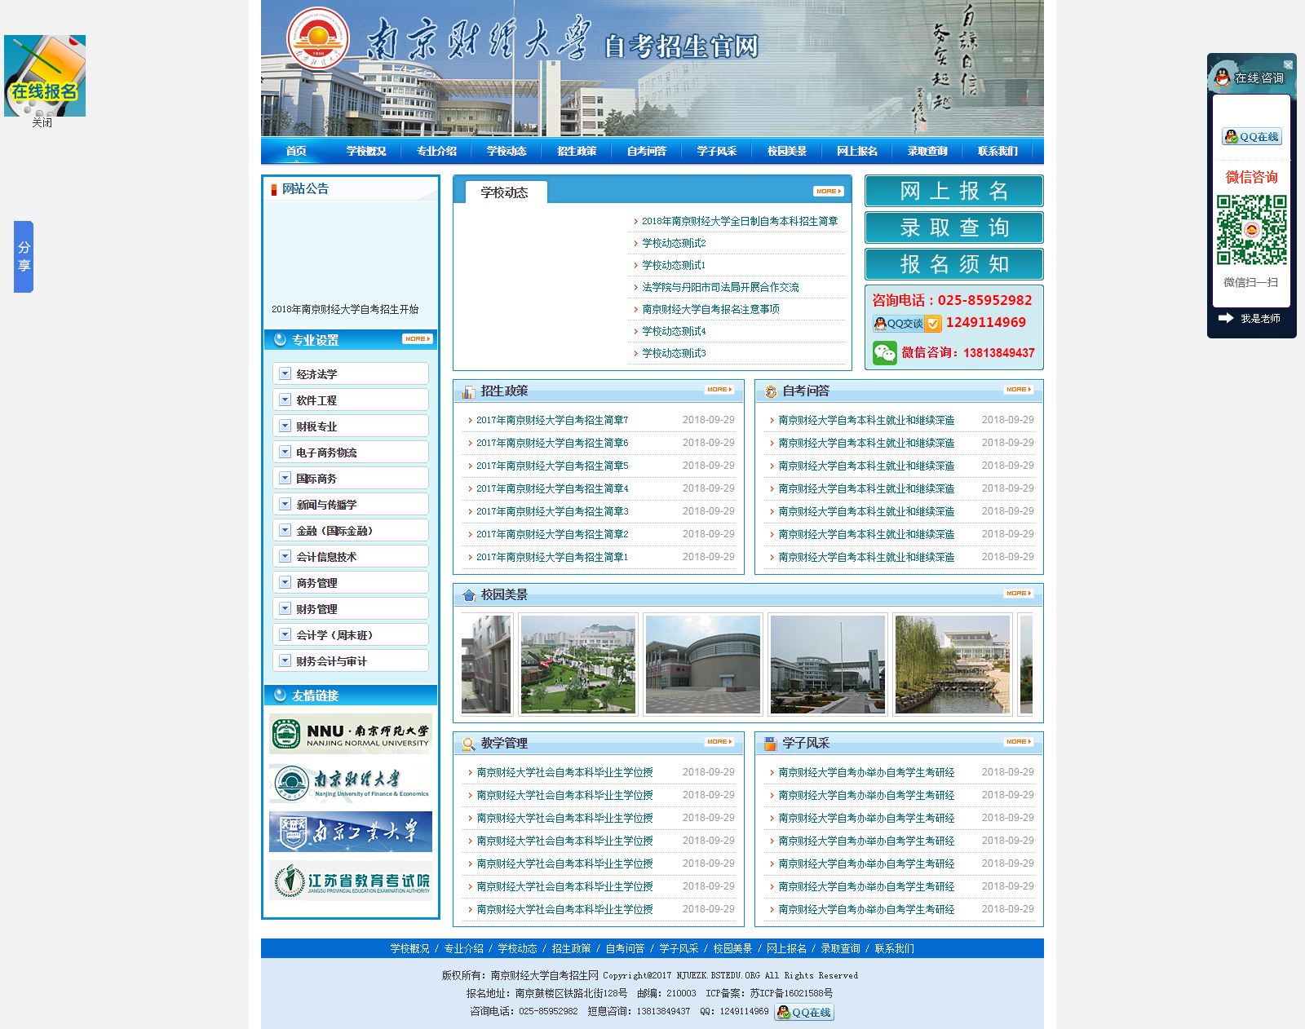
Task: Click the 我是老师 arrow link
Action: pos(1251,319)
